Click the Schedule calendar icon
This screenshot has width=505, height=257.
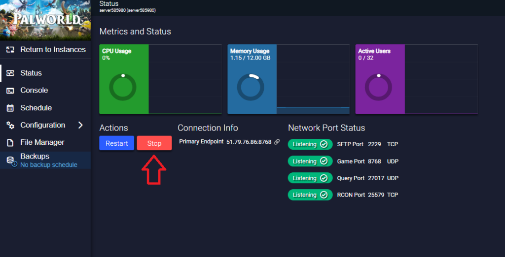(x=10, y=108)
